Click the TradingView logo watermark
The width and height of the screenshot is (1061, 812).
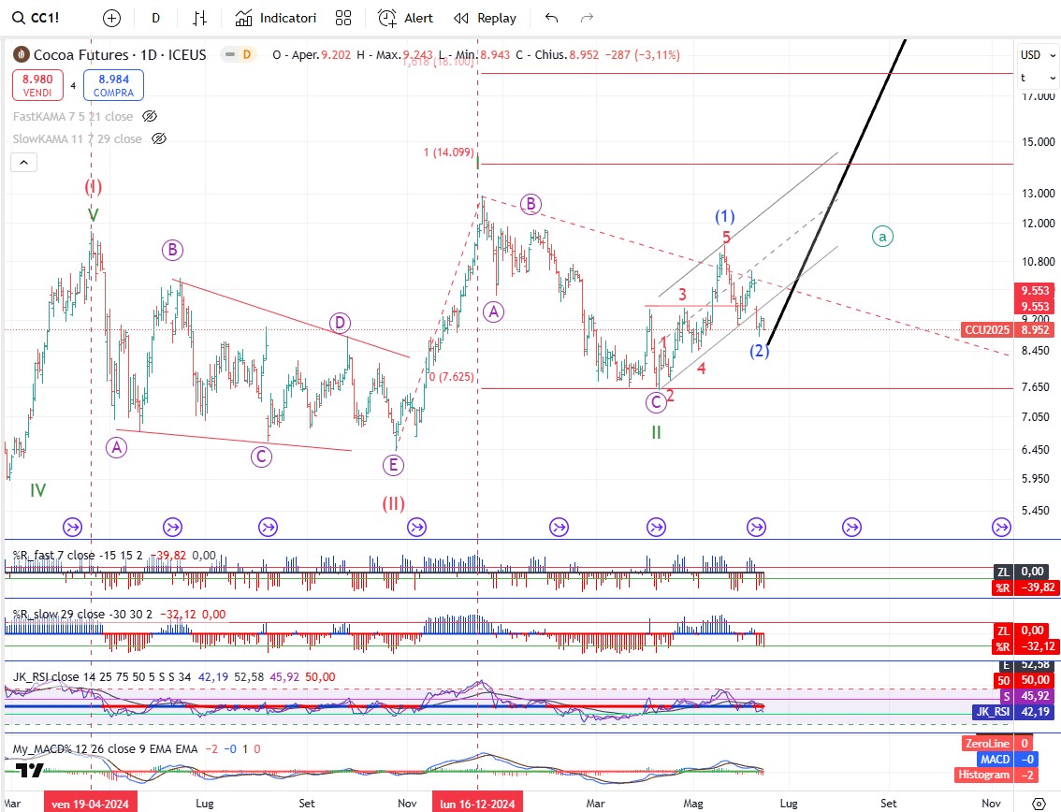point(29,770)
